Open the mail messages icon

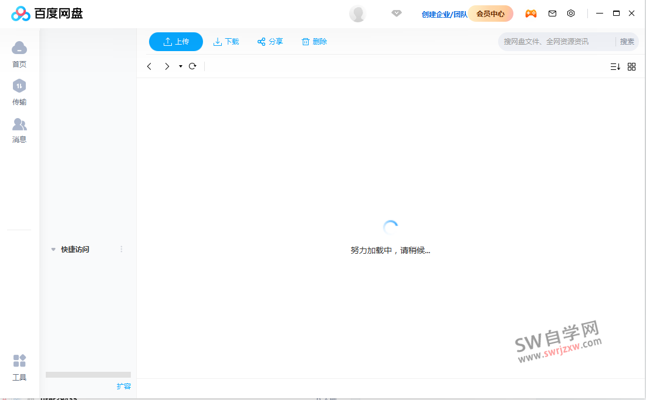552,14
